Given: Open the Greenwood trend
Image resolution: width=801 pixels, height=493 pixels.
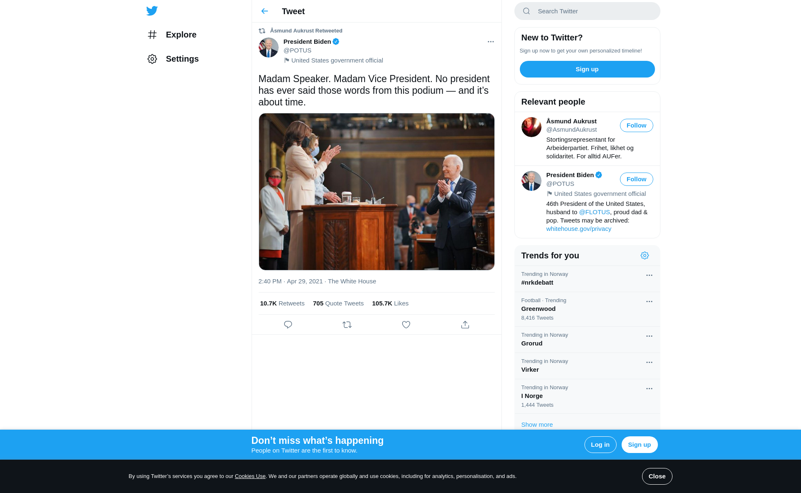Looking at the screenshot, I should point(587,309).
